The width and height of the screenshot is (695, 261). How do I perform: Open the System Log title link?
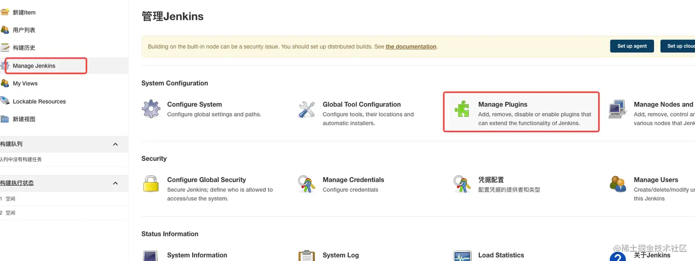tap(341, 255)
